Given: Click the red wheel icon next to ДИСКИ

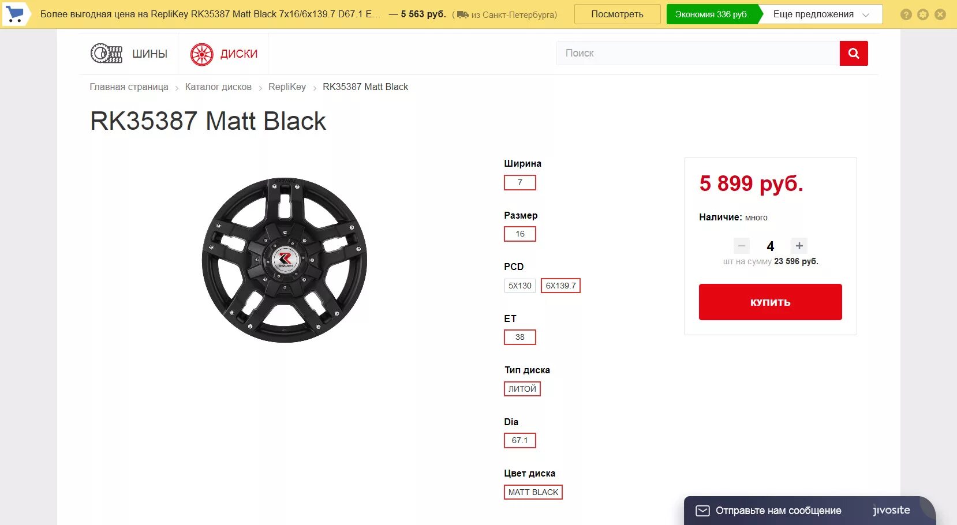Looking at the screenshot, I should coord(202,54).
